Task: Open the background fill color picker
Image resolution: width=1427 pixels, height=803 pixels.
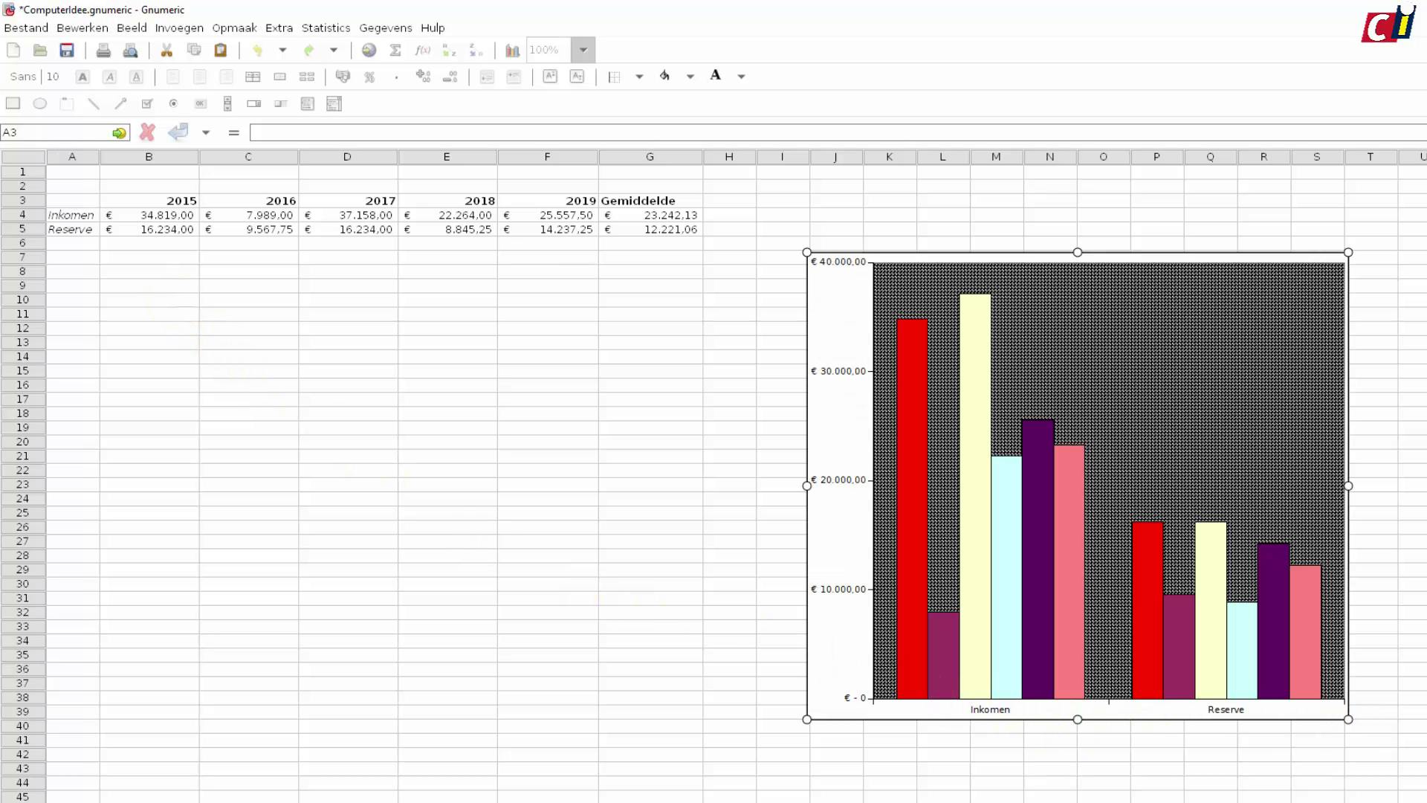Action: point(664,77)
